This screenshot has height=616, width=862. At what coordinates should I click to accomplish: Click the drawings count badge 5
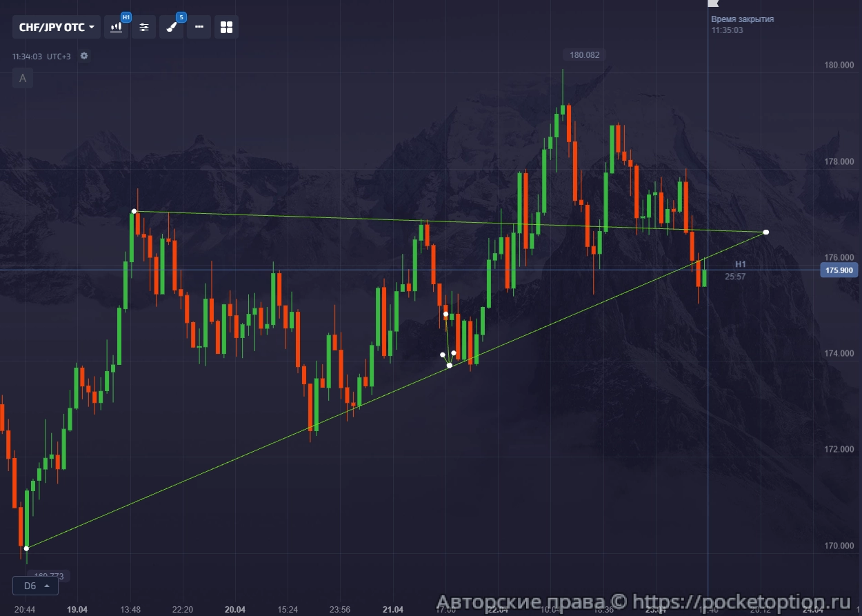pos(181,17)
